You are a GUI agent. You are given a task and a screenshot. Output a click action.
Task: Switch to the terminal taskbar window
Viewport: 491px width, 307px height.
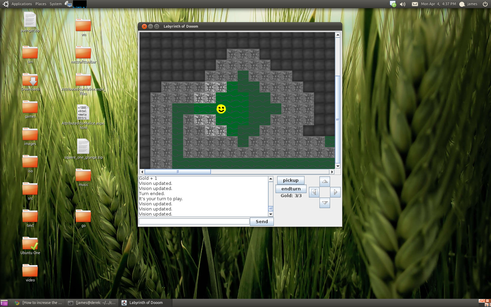pyautogui.click(x=92, y=303)
